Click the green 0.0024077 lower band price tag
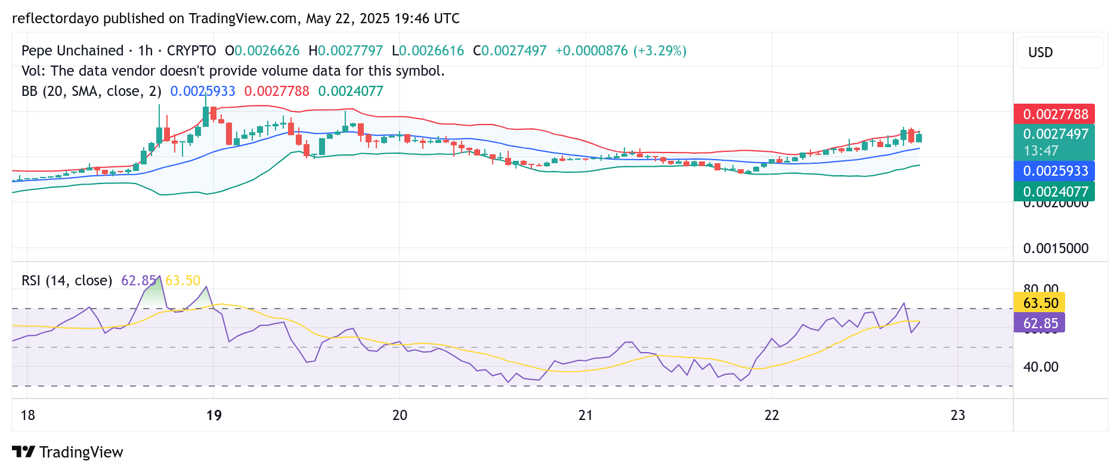This screenshot has width=1120, height=473. click(1054, 191)
